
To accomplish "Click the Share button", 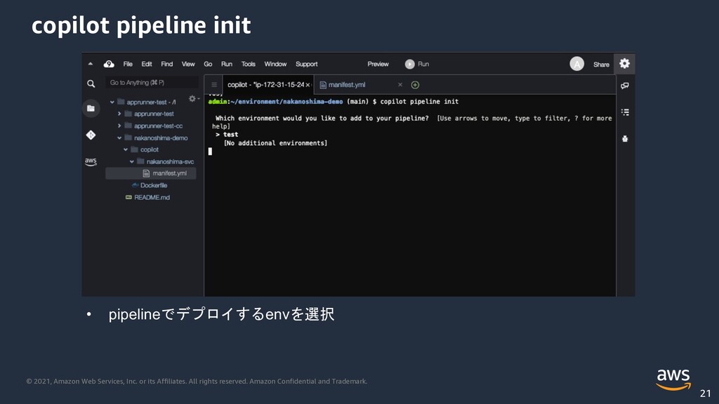I will (601, 65).
